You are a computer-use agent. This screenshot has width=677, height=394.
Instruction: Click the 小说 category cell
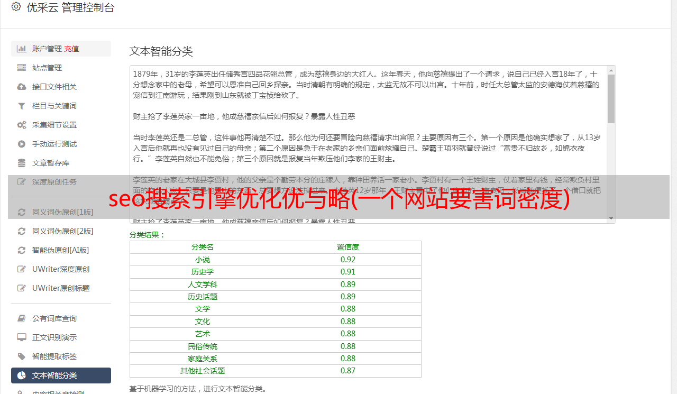coord(203,260)
